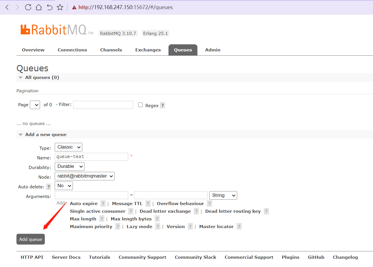Open help for Auto delete
The image size is (373, 267).
49,187
